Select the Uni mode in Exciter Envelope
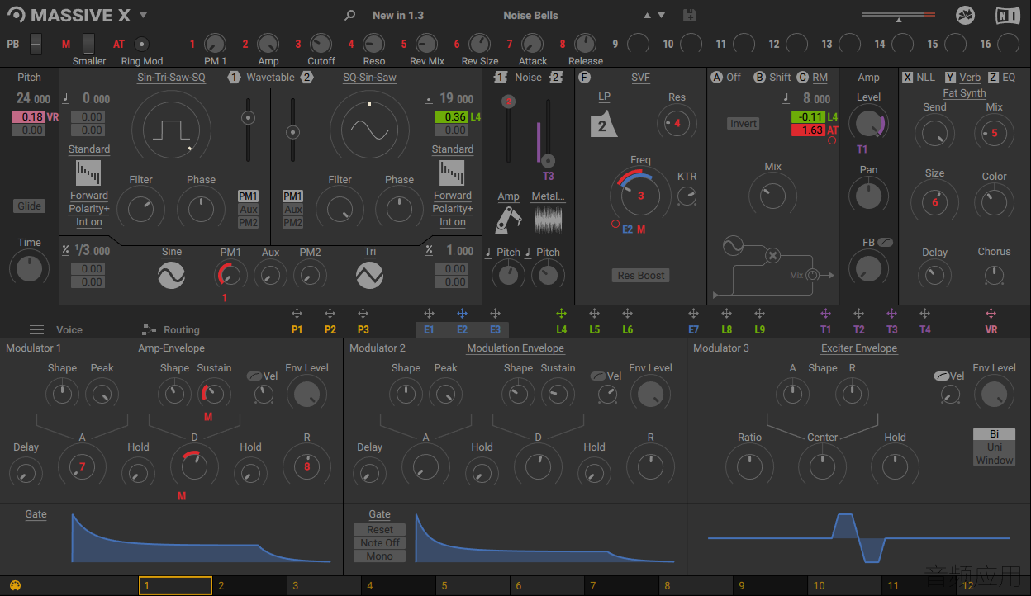Screen dimensions: 1031x596 [995, 447]
